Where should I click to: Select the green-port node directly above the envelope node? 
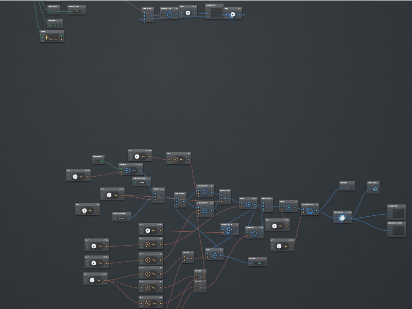(x=55, y=24)
